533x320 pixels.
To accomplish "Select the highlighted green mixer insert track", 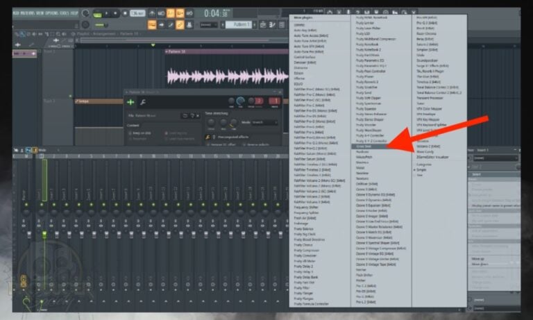I will click(x=44, y=180).
